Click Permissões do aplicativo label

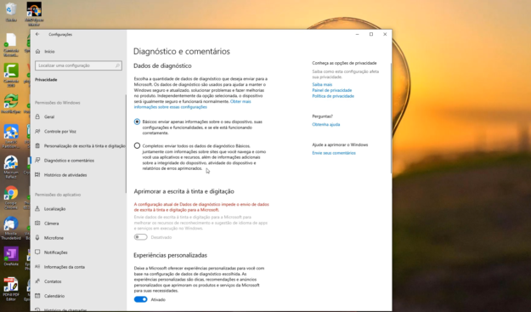[x=58, y=195]
